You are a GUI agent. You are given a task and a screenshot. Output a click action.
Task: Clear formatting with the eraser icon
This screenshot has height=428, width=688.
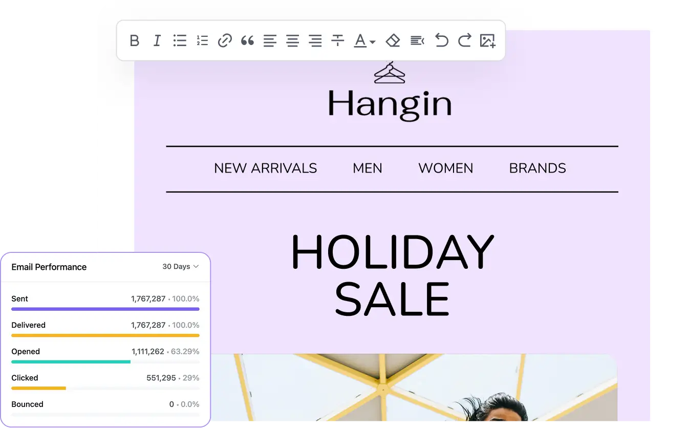pyautogui.click(x=393, y=40)
